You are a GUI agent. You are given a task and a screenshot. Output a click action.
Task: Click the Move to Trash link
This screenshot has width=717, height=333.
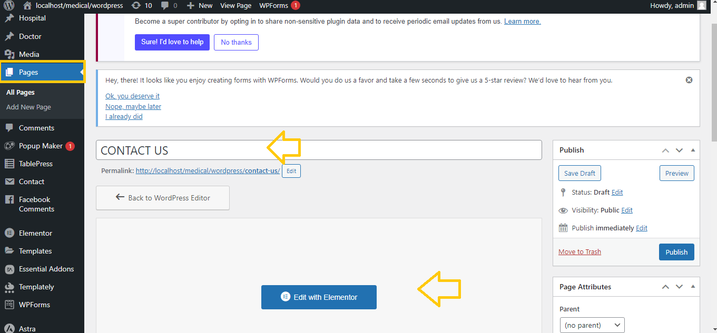tap(580, 251)
